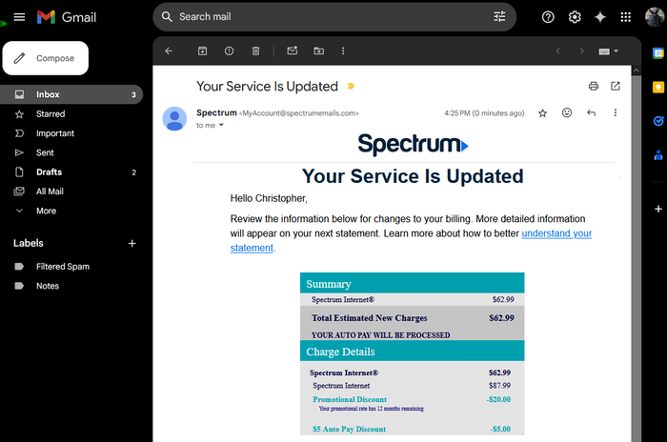The image size is (667, 442).
Task: Print the email
Action: point(594,87)
